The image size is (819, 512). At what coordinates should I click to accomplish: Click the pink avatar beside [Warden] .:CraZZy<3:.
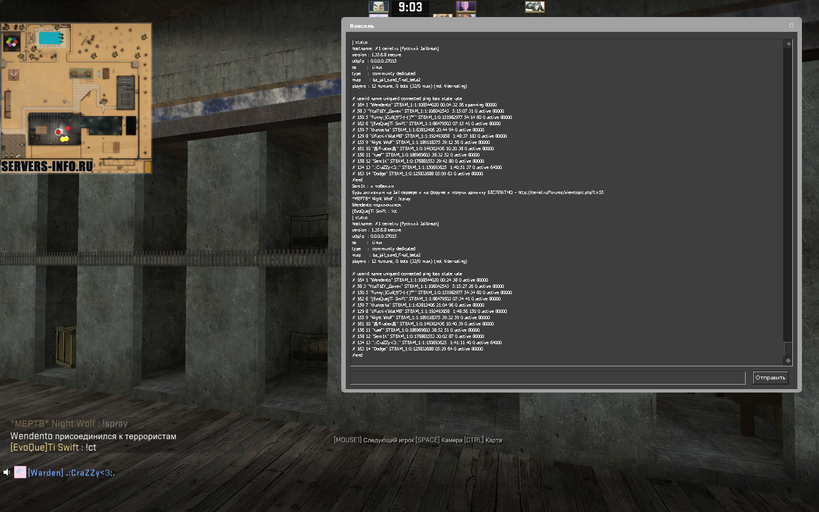tap(20, 472)
